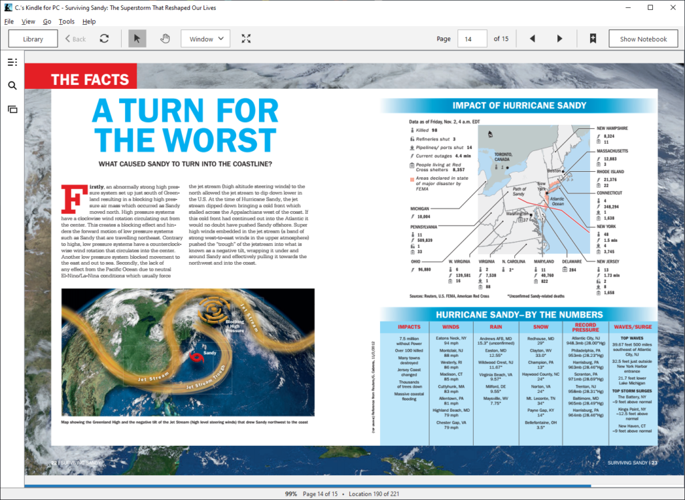The height and width of the screenshot is (500, 685).
Task: Open the search magnifier in sidebar
Action: tap(12, 86)
